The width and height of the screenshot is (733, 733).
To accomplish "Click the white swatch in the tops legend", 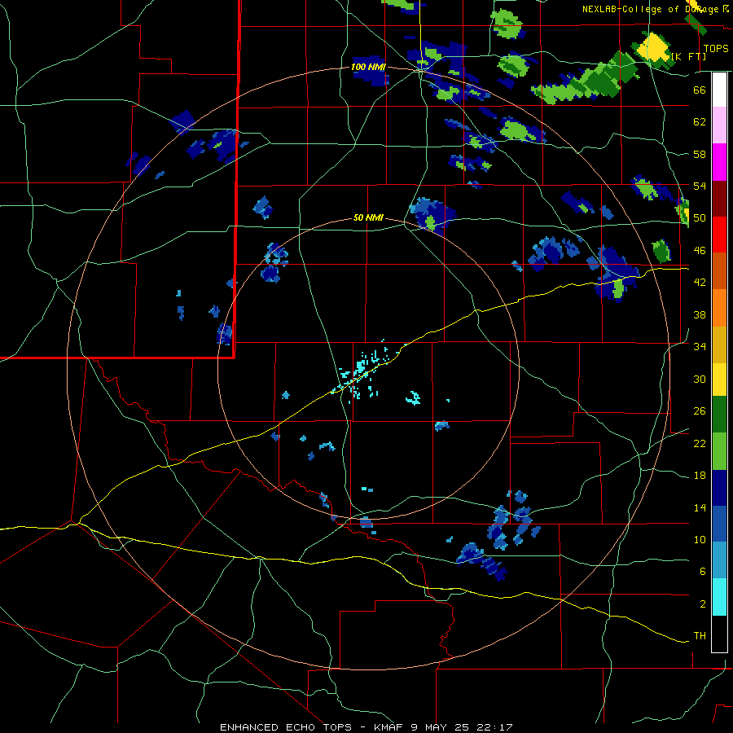I will [719, 90].
